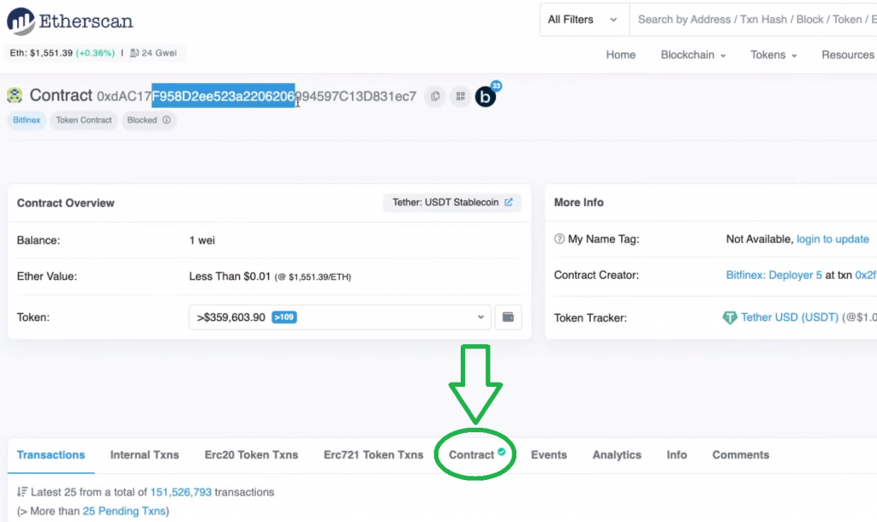The height and width of the screenshot is (522, 877).
Task: Click 'login to update' link
Action: click(x=832, y=240)
